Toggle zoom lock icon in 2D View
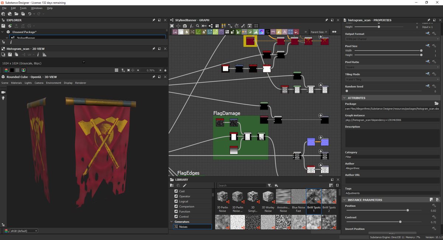443x240 pixels. (165, 70)
